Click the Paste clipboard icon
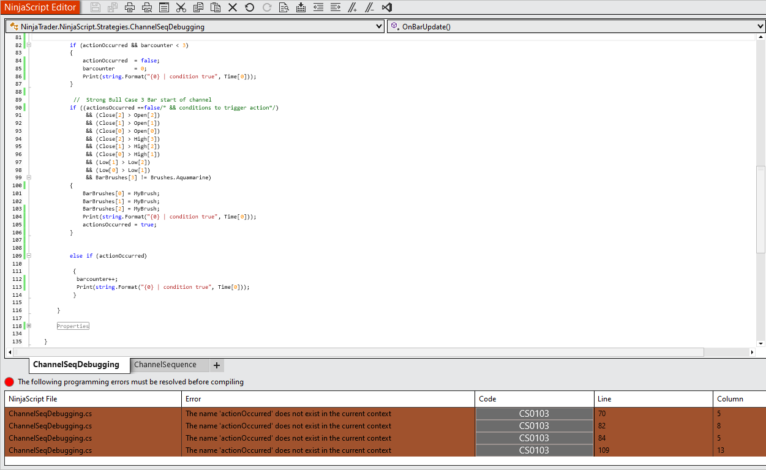766x470 pixels. (x=215, y=7)
